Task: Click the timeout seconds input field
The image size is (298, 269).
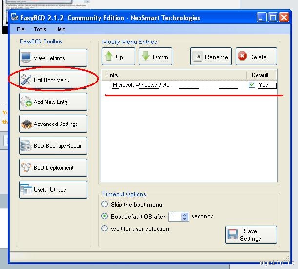Action: point(175,216)
